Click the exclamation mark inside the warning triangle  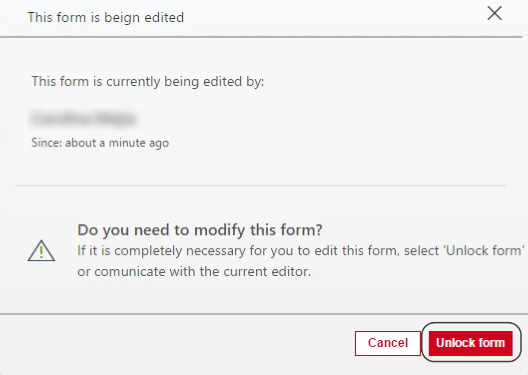pos(41,252)
